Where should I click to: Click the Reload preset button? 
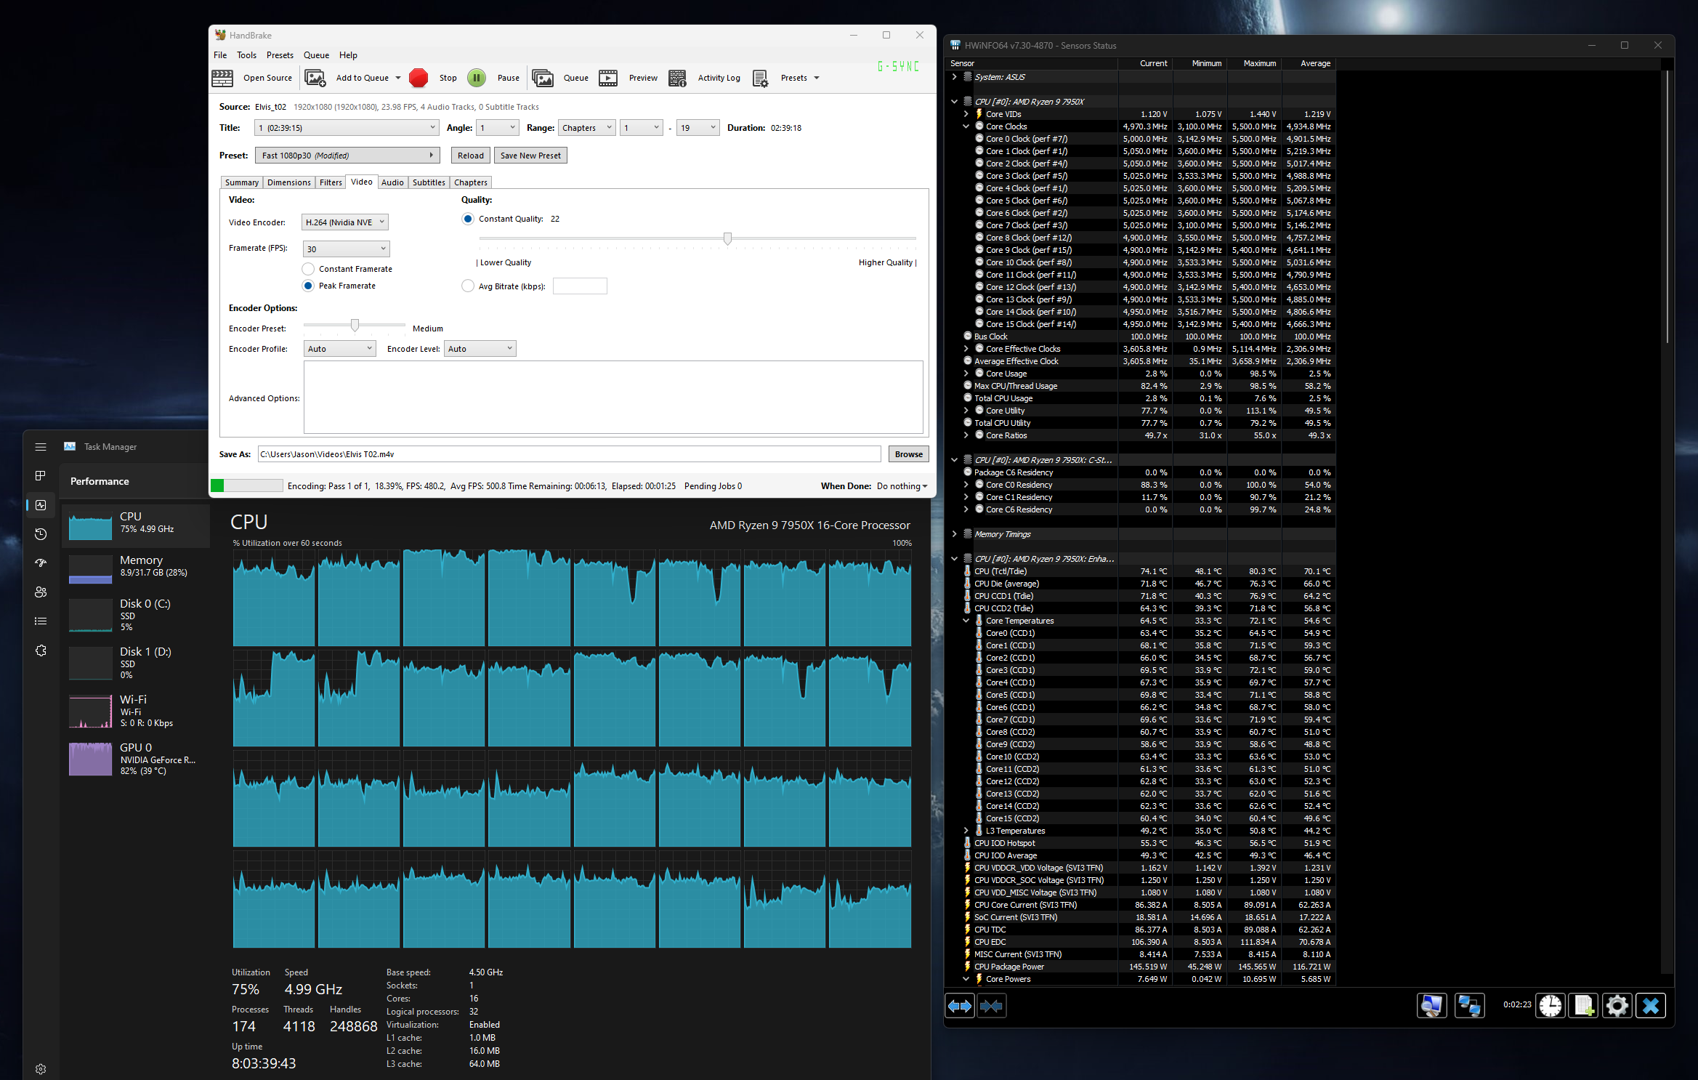point(471,156)
